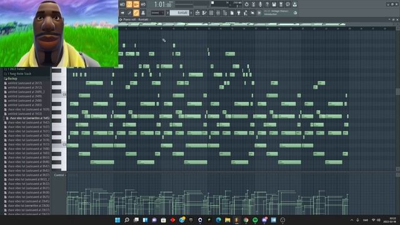Show the playlist window icon
Viewport: 400px width, 225px height.
pyautogui.click(x=197, y=12)
